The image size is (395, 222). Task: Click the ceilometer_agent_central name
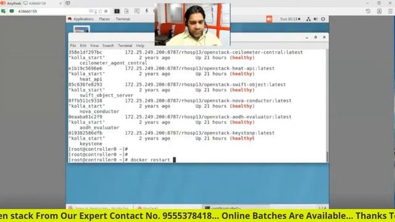[114, 63]
